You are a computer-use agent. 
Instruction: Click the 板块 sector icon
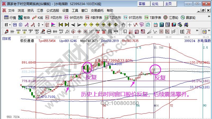24,18
